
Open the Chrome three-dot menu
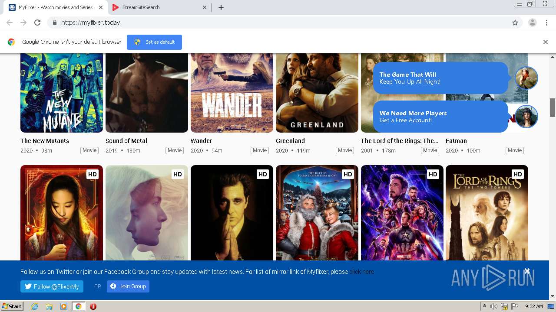click(546, 23)
